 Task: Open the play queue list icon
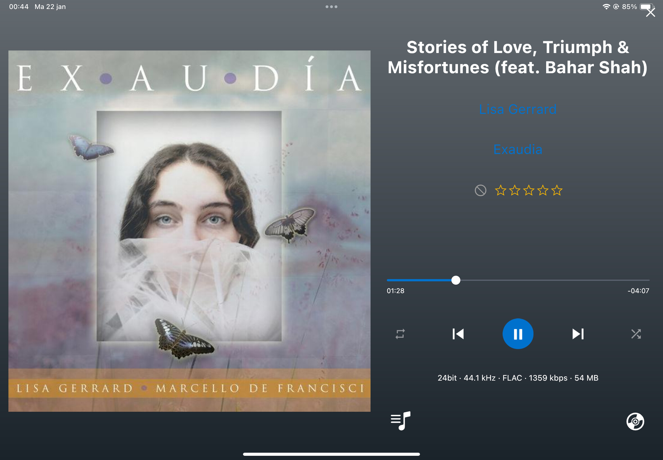point(400,421)
